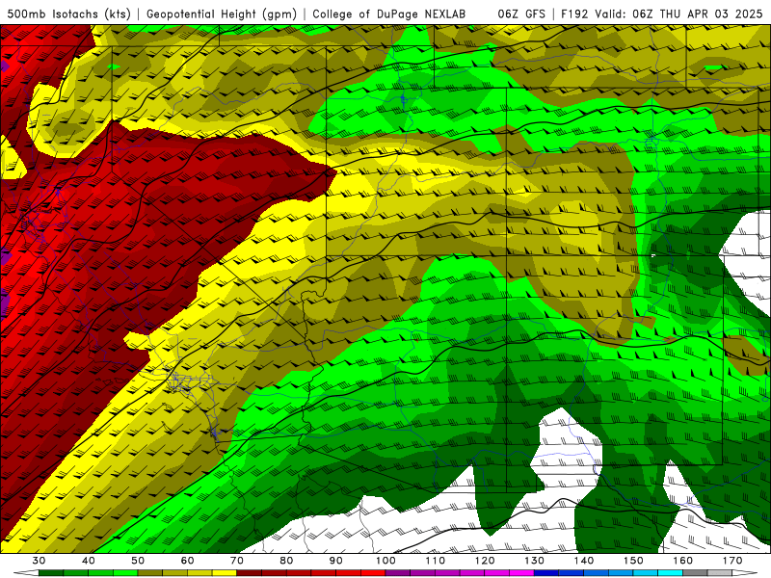This screenshot has width=771, height=578.
Task: Click the 170 label on the color scale
Action: point(732,561)
